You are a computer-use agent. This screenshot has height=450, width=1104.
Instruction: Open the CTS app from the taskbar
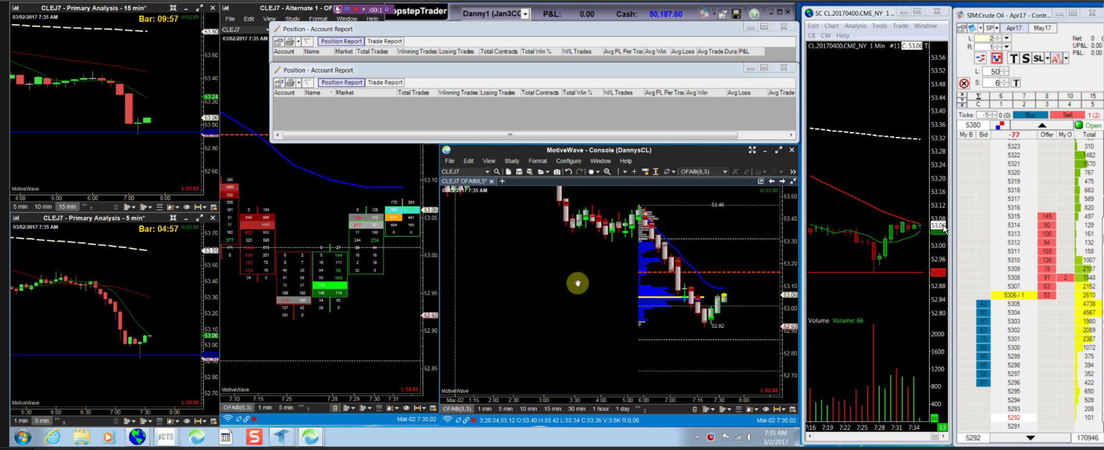pyautogui.click(x=166, y=437)
